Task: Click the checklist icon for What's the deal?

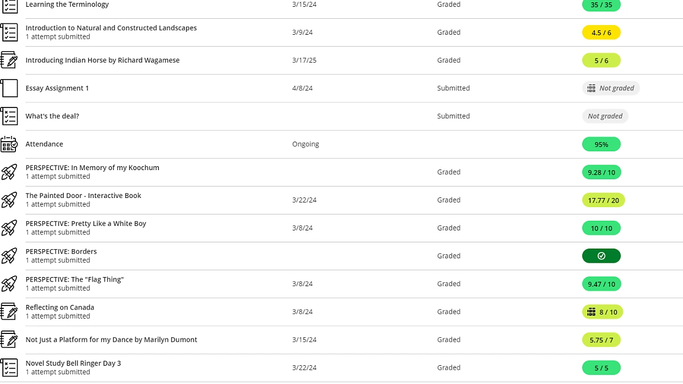Action: click(9, 116)
